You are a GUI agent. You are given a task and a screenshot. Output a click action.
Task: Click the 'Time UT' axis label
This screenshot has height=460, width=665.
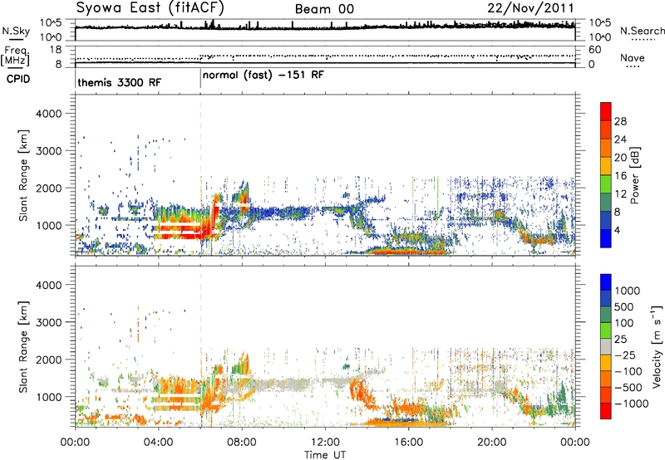pyautogui.click(x=325, y=454)
